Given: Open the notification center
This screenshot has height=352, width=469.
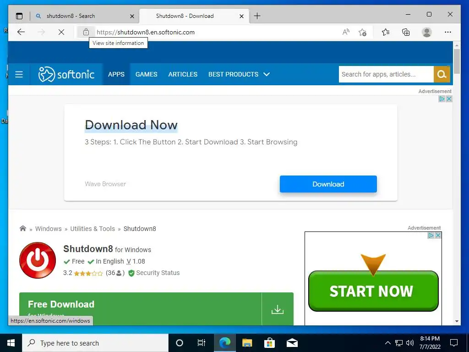Looking at the screenshot, I should (454, 343).
